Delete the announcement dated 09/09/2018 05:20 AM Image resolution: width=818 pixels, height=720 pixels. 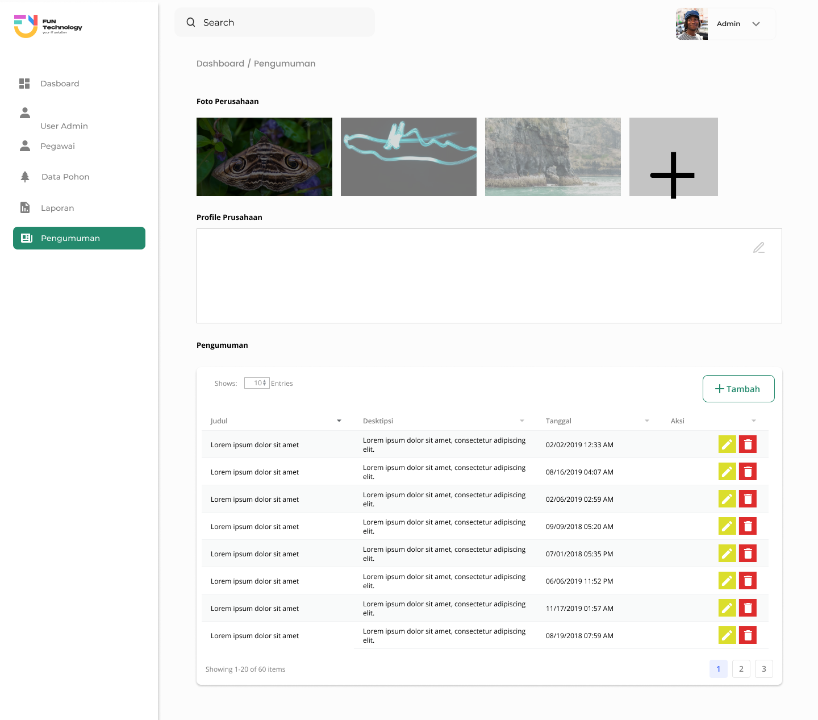tap(748, 526)
